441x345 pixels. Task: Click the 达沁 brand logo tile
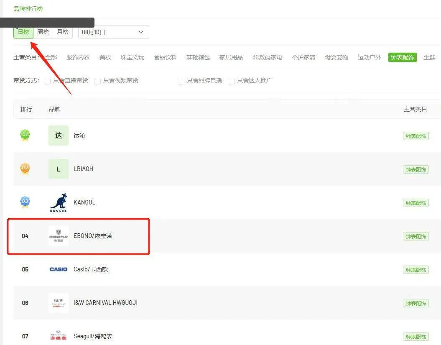[x=59, y=135]
